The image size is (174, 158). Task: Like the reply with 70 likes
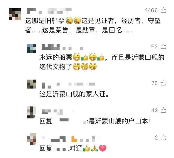(x=163, y=83)
